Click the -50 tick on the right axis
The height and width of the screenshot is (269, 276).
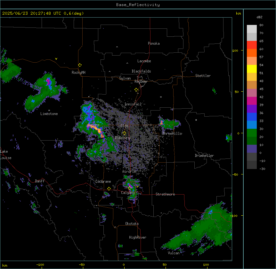[x=235, y=174]
